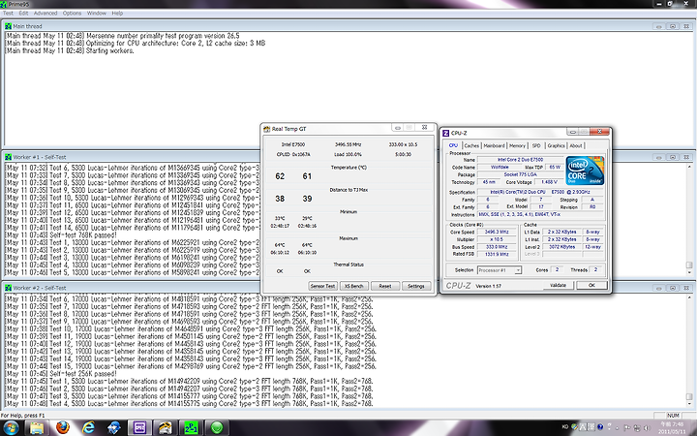Screen dimensions: 697x436
Task: Click the 'Starting workers.' line in Main thread
Action: pyautogui.click(x=70, y=50)
